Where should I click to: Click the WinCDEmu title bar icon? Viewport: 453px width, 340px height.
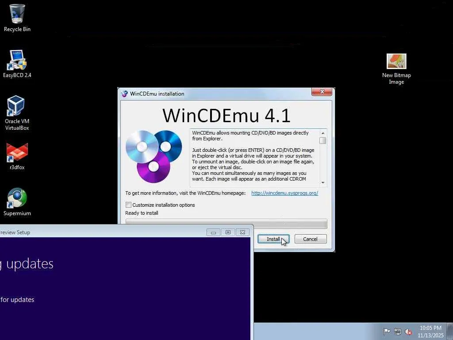click(x=124, y=94)
